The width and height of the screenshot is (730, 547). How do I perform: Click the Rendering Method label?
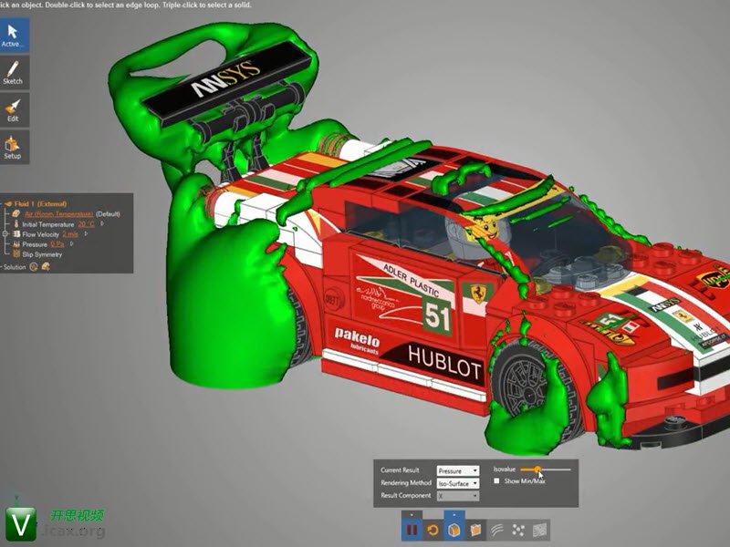[405, 483]
